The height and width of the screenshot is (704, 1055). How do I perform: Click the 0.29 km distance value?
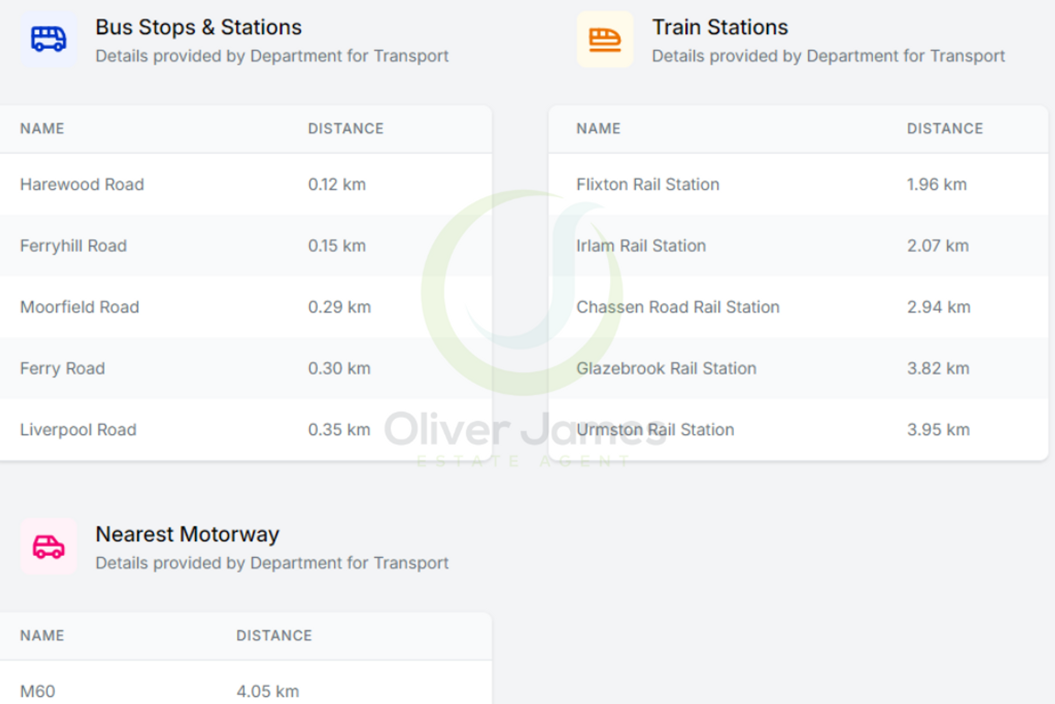click(340, 307)
